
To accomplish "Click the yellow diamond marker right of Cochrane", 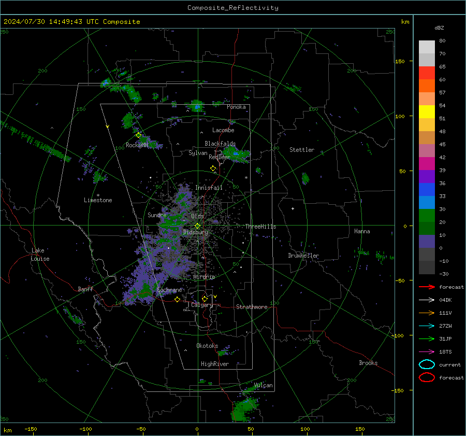I will [178, 299].
